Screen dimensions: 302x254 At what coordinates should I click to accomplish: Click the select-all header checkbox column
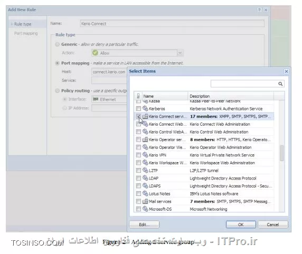[138, 96]
